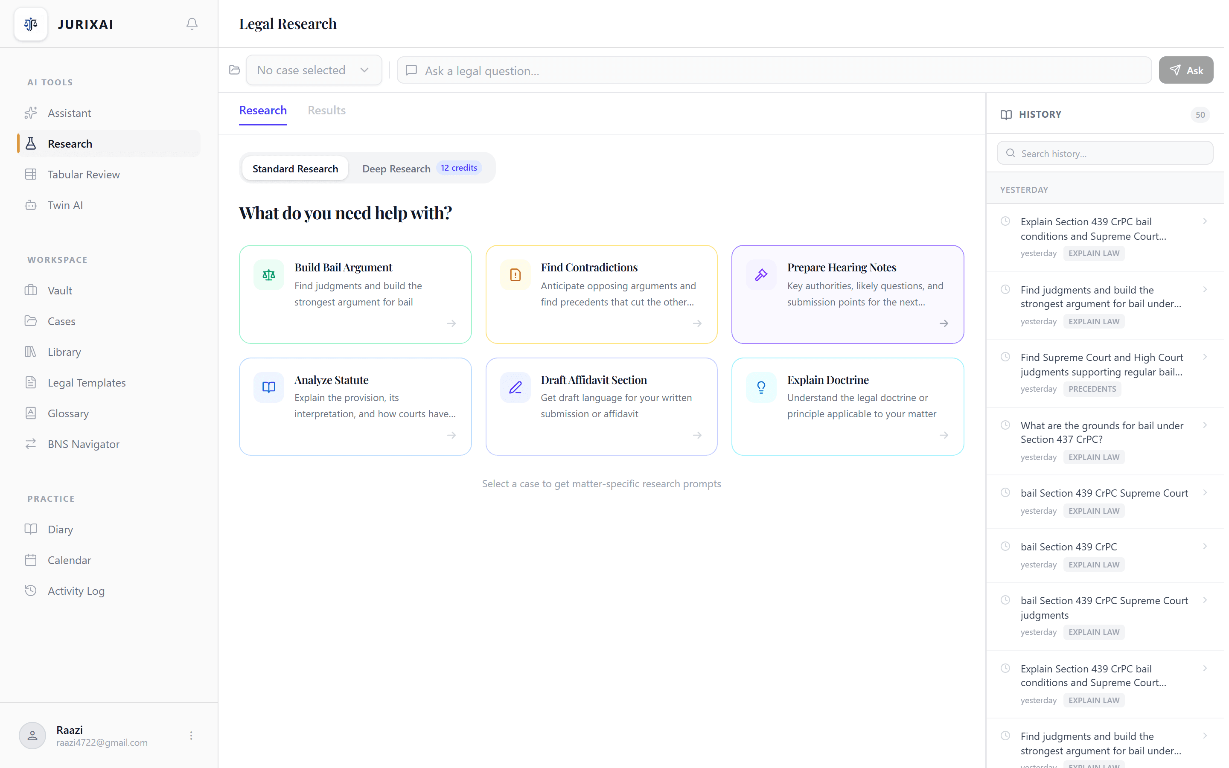This screenshot has width=1229, height=768.
Task: Expand 'bail Section 439 CrPC' entry chevron
Action: 1205,547
